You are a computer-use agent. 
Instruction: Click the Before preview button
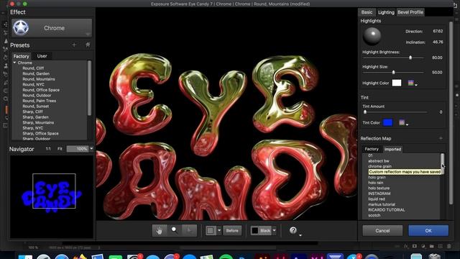click(x=232, y=230)
